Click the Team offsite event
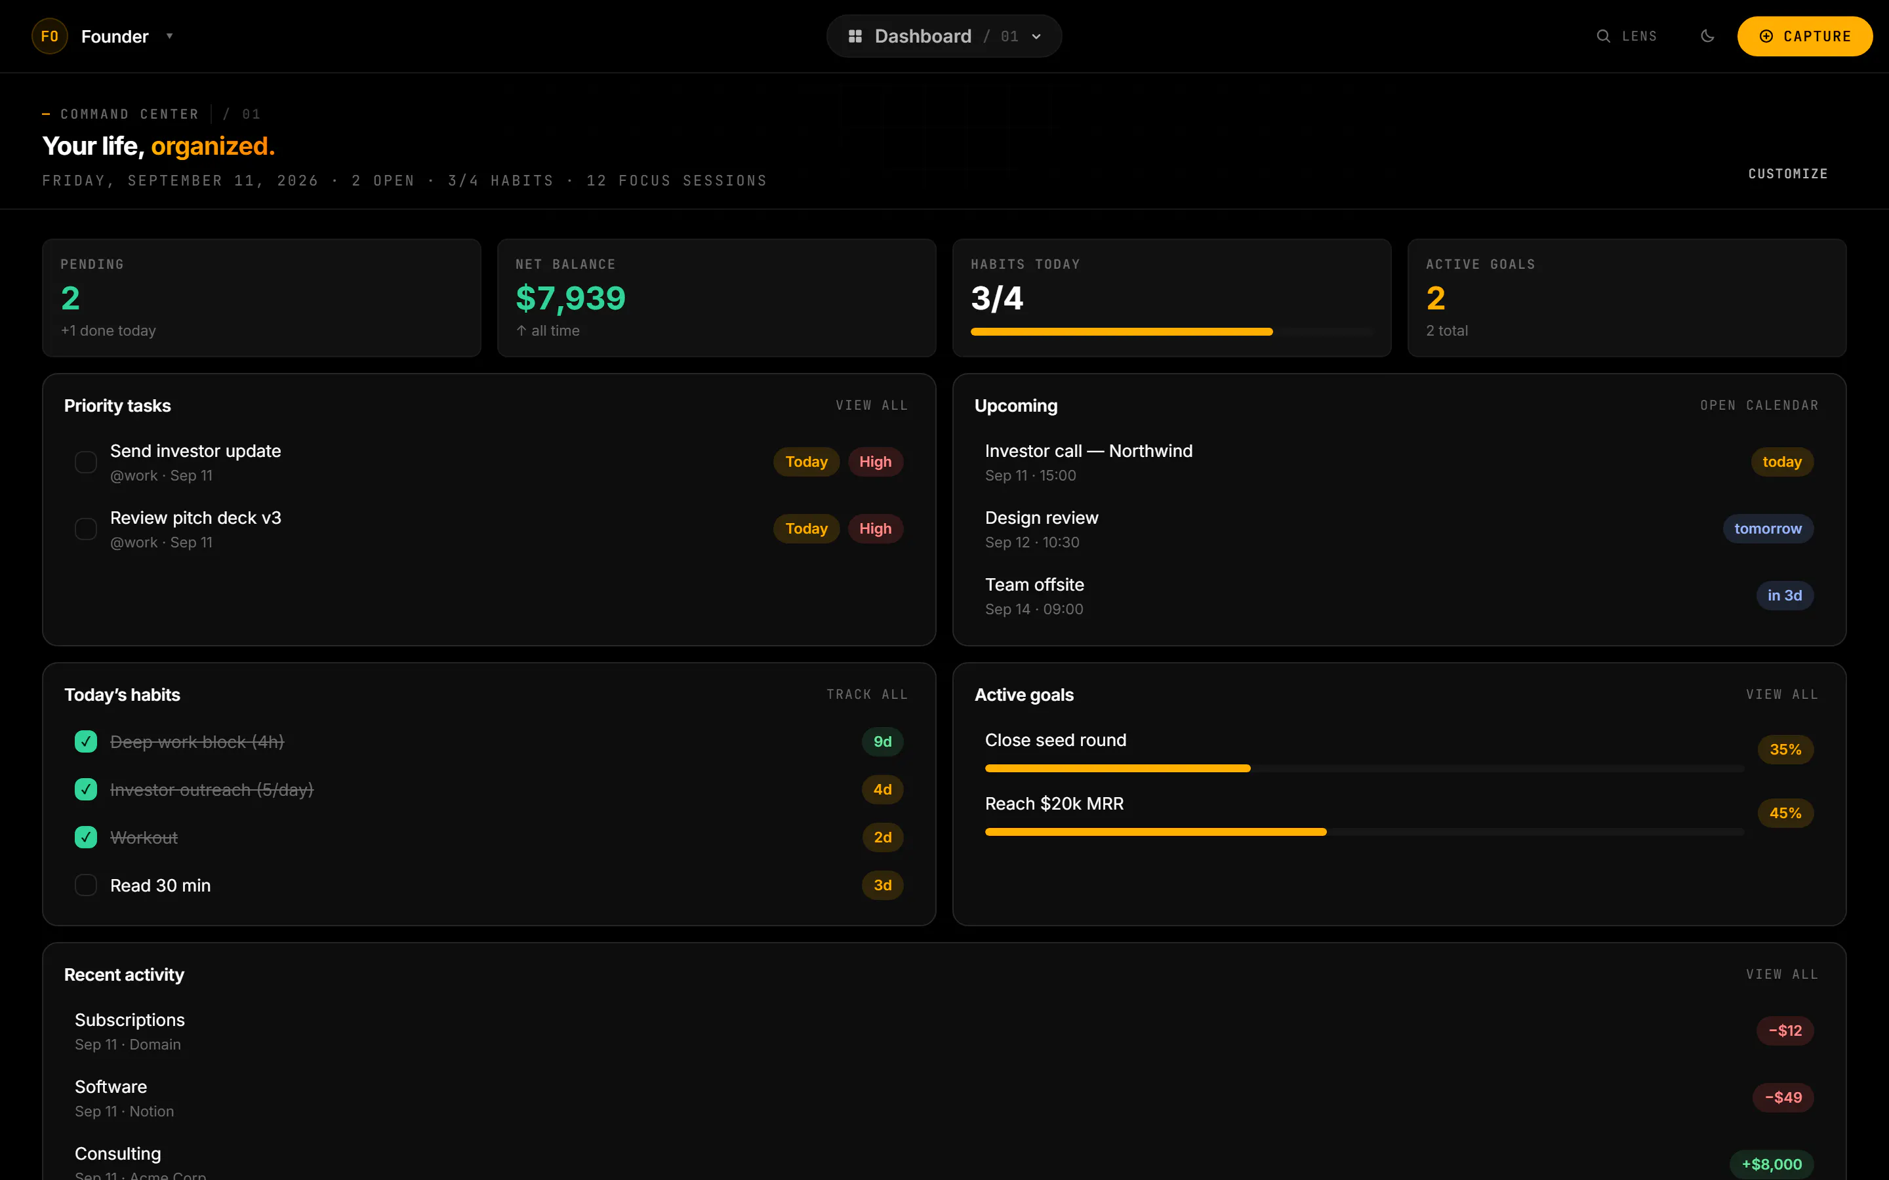The width and height of the screenshot is (1889, 1180). pyautogui.click(x=1399, y=597)
